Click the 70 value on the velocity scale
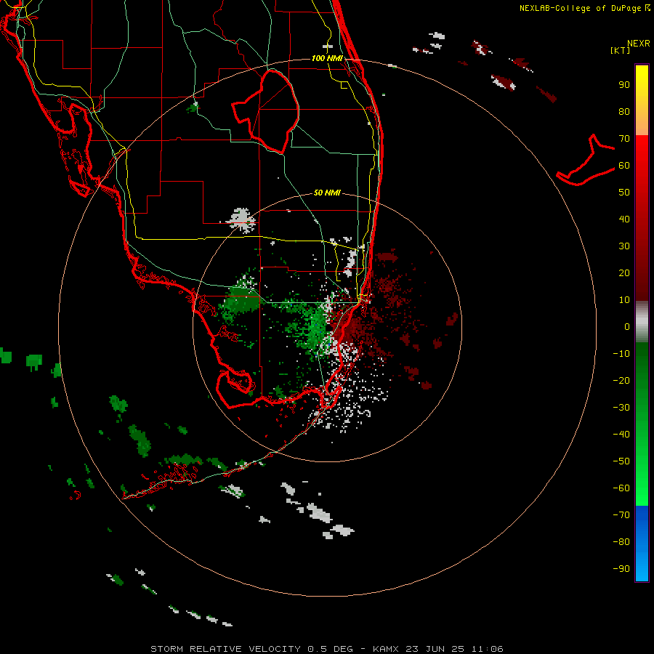Screen dimensions: 654x654 coord(624,139)
